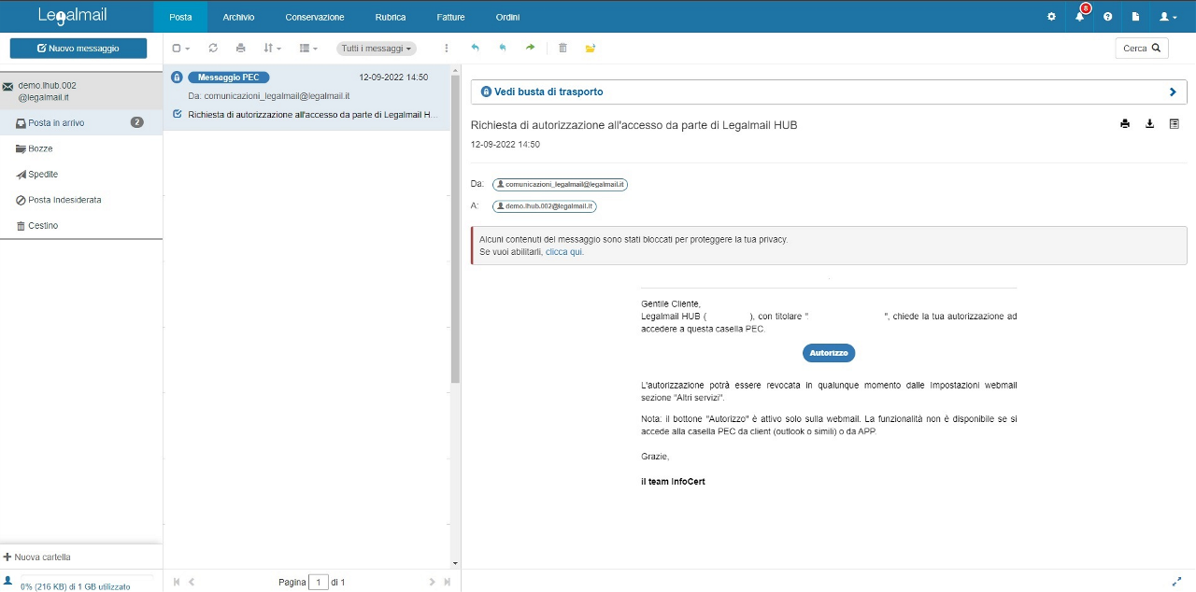Screen dimensions: 1196x592
Task: Expand the sort order dropdown
Action: click(272, 48)
